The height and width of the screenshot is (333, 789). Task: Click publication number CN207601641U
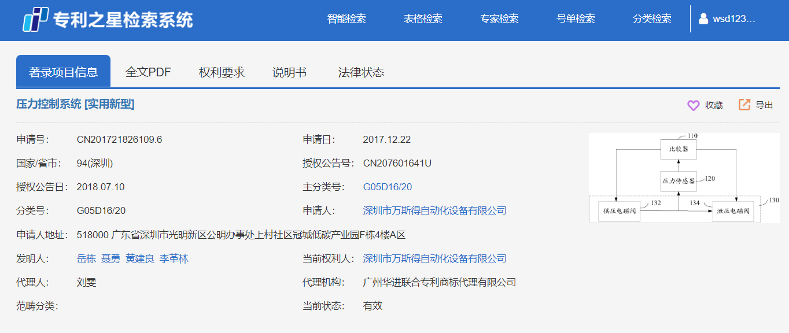point(397,163)
